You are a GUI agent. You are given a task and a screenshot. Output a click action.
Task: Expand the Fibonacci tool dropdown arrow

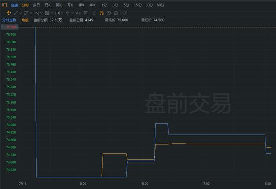[x=52, y=13]
